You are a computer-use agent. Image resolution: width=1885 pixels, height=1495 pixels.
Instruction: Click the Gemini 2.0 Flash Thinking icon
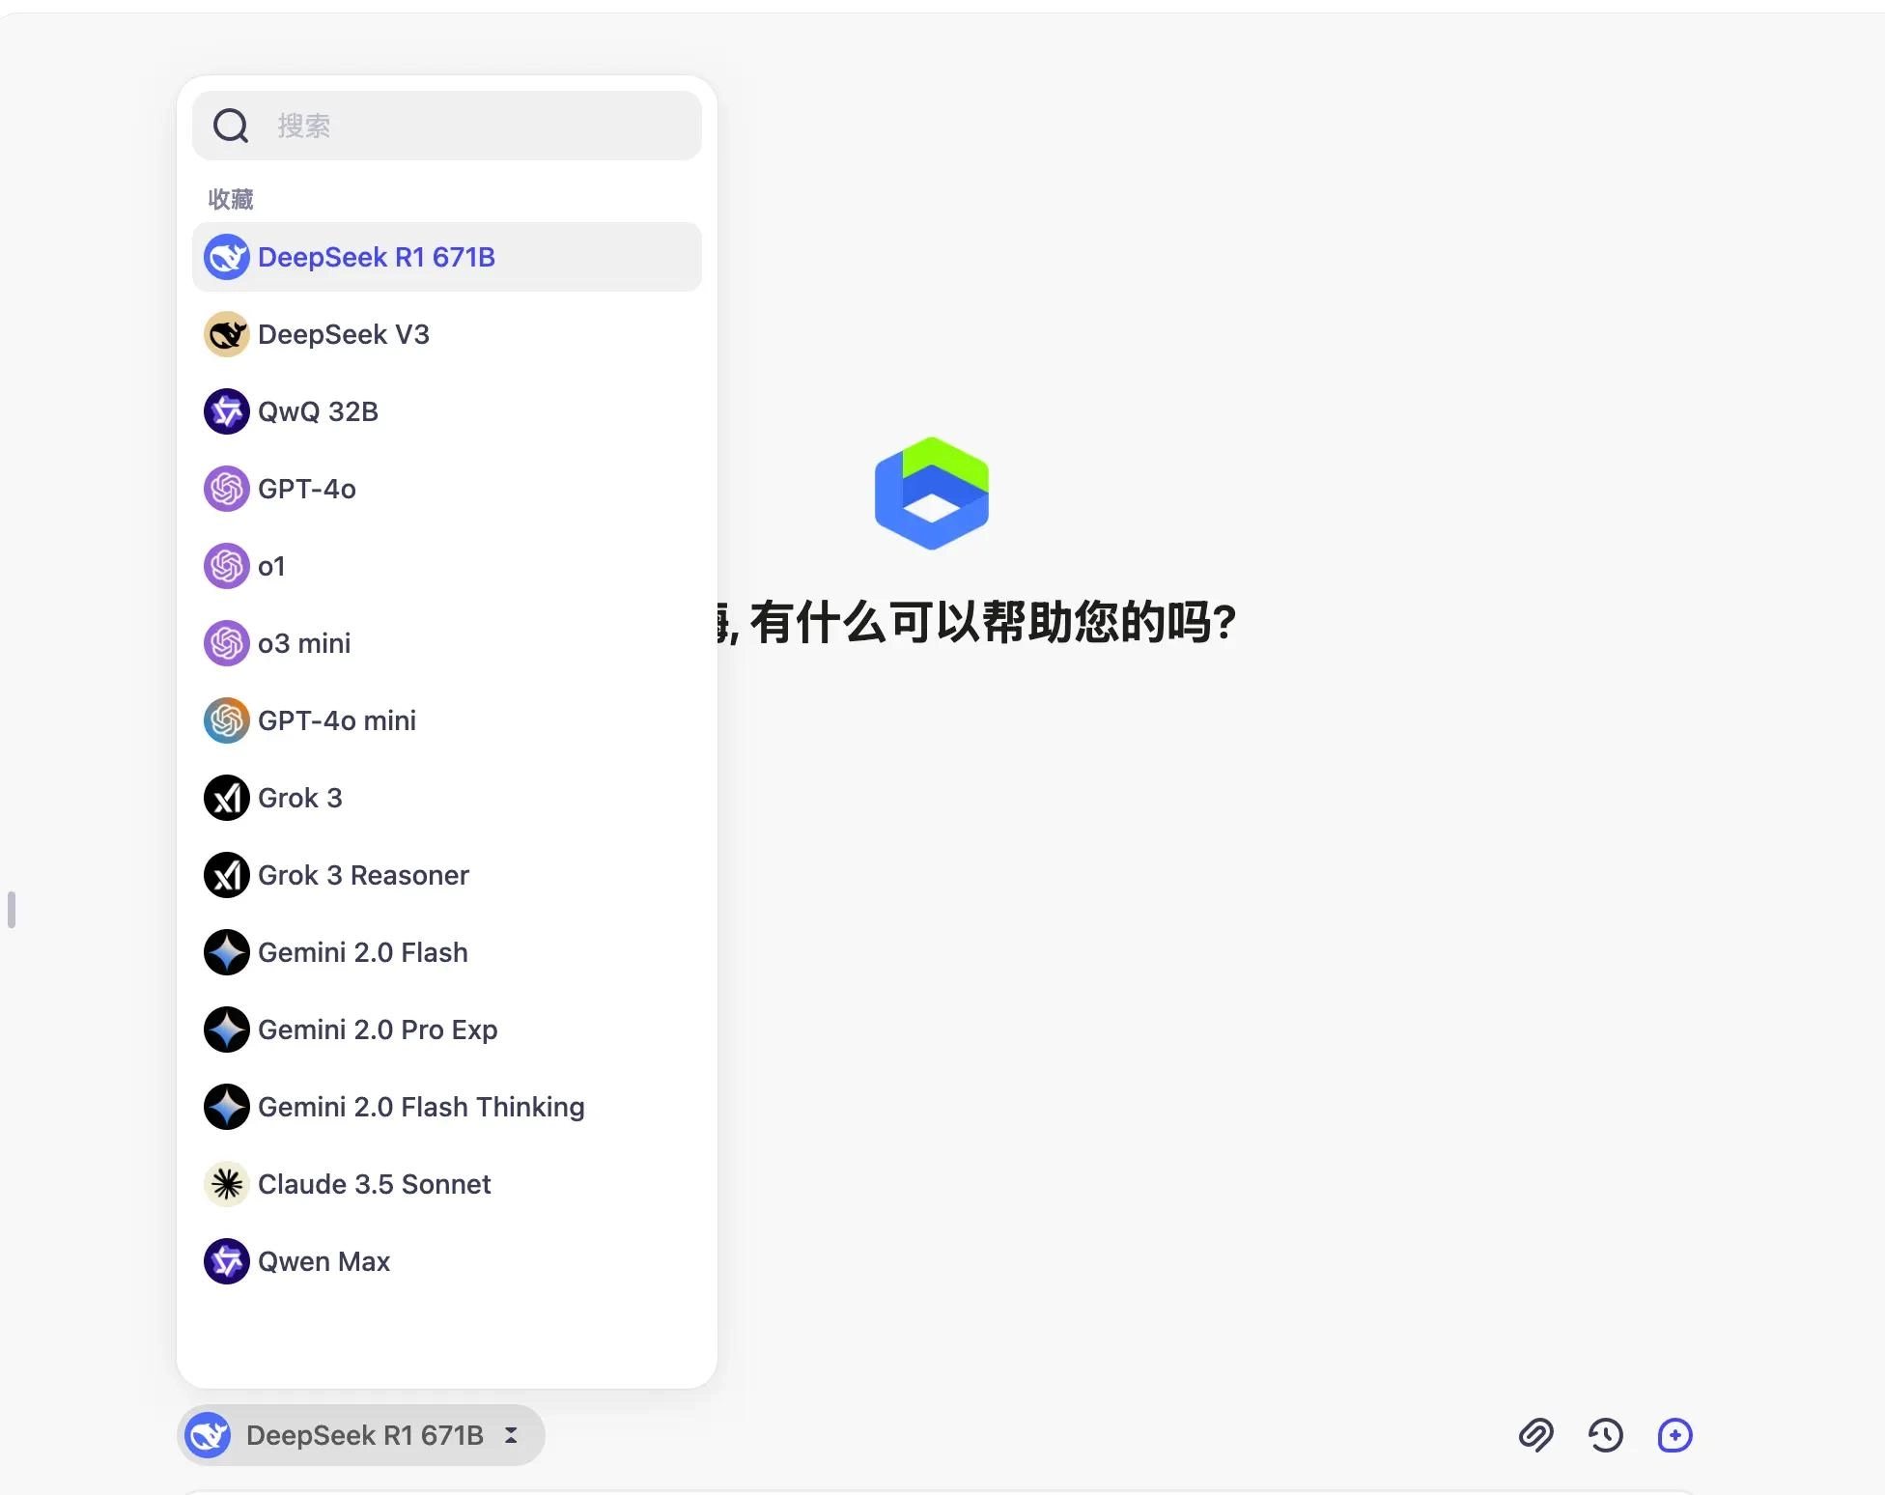click(227, 1107)
